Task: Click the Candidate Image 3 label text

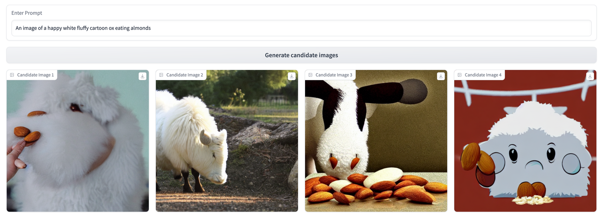Action: click(334, 75)
